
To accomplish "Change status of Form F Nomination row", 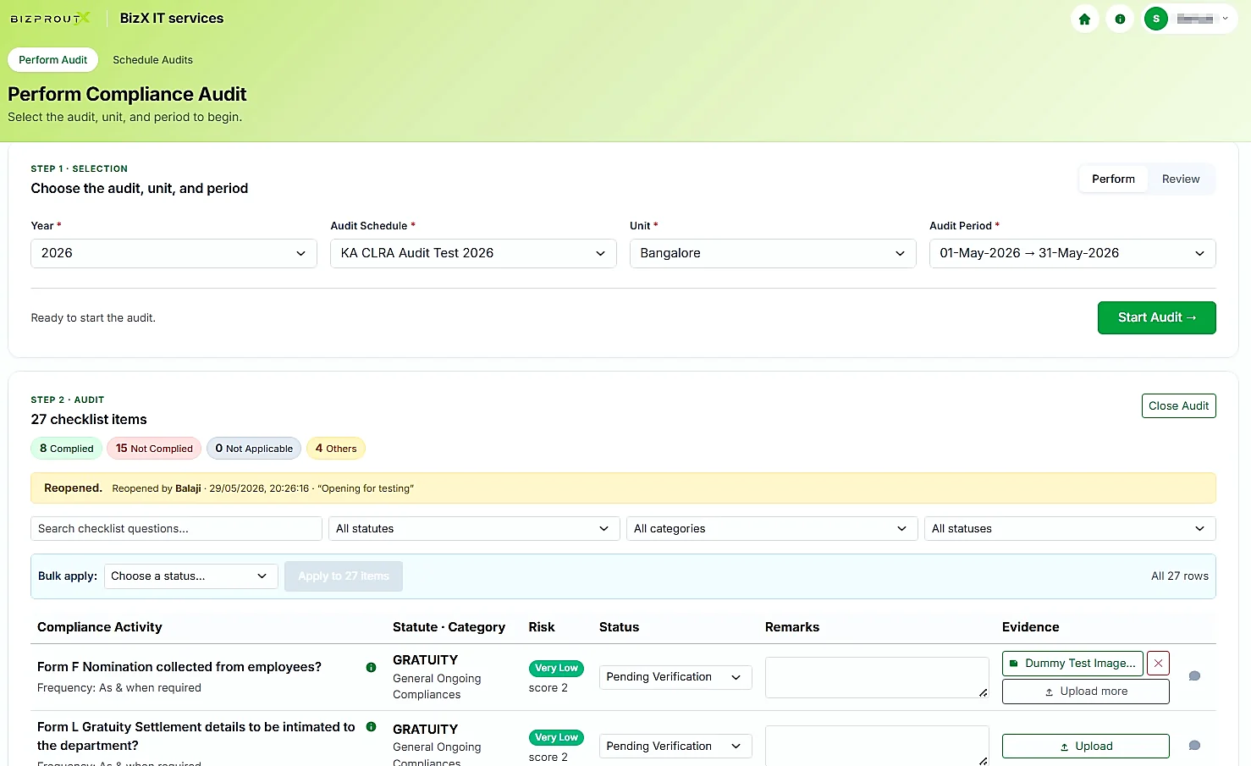I will pyautogui.click(x=675, y=677).
